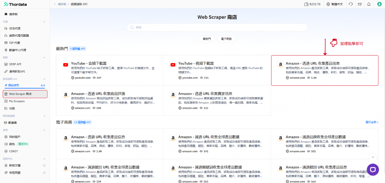
Task: Click Amazon icon on 通過關鍵詞收集全球產品數據 card
Action: click(173, 169)
